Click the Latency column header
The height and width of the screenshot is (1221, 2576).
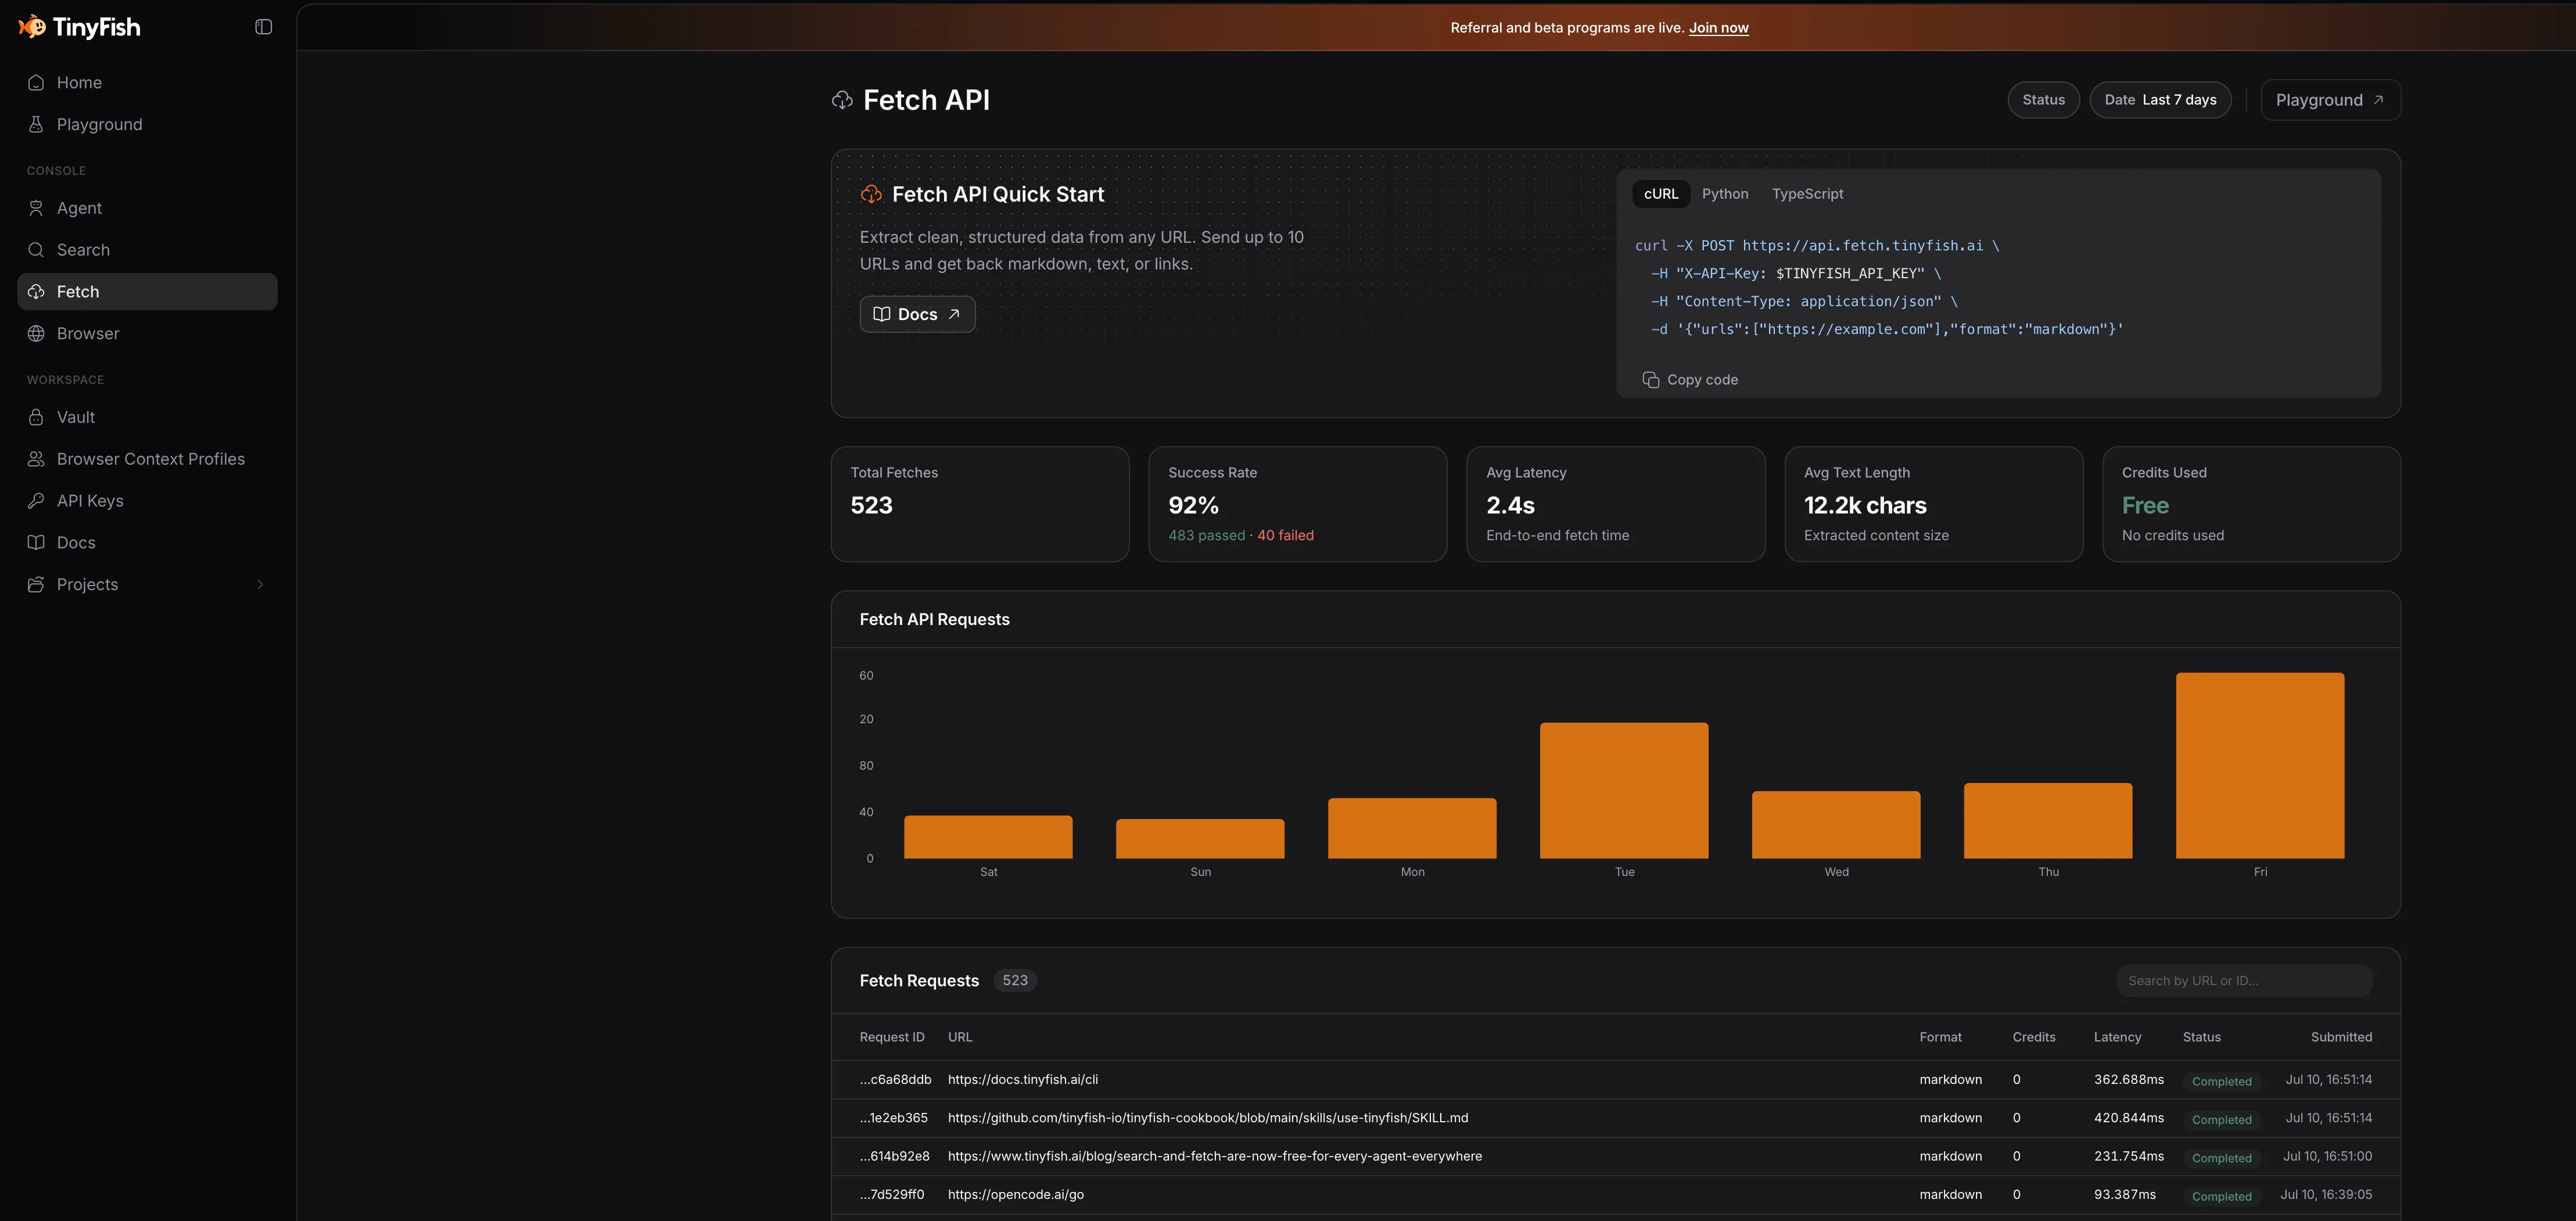[2117, 1037]
